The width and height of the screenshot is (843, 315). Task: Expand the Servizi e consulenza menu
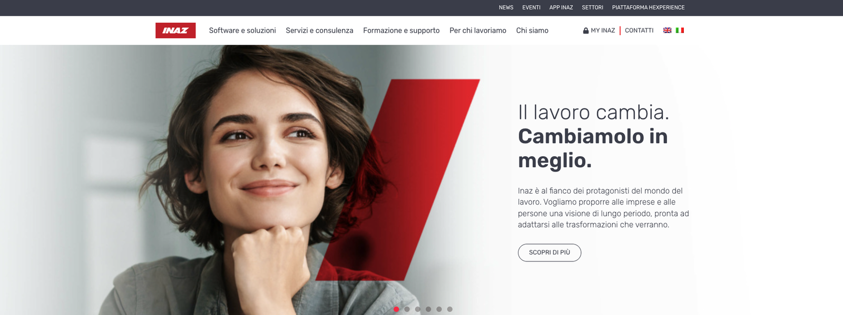click(319, 31)
